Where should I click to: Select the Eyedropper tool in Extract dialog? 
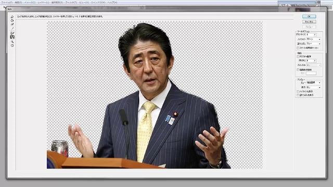pyautogui.click(x=12, y=29)
